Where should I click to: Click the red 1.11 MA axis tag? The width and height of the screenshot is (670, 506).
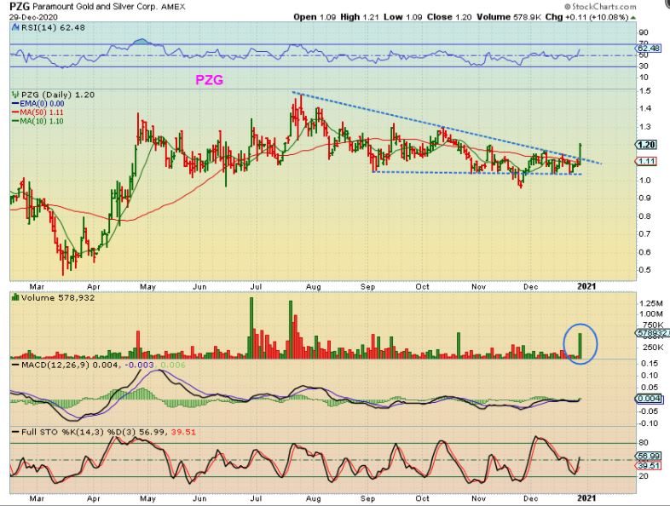(646, 161)
